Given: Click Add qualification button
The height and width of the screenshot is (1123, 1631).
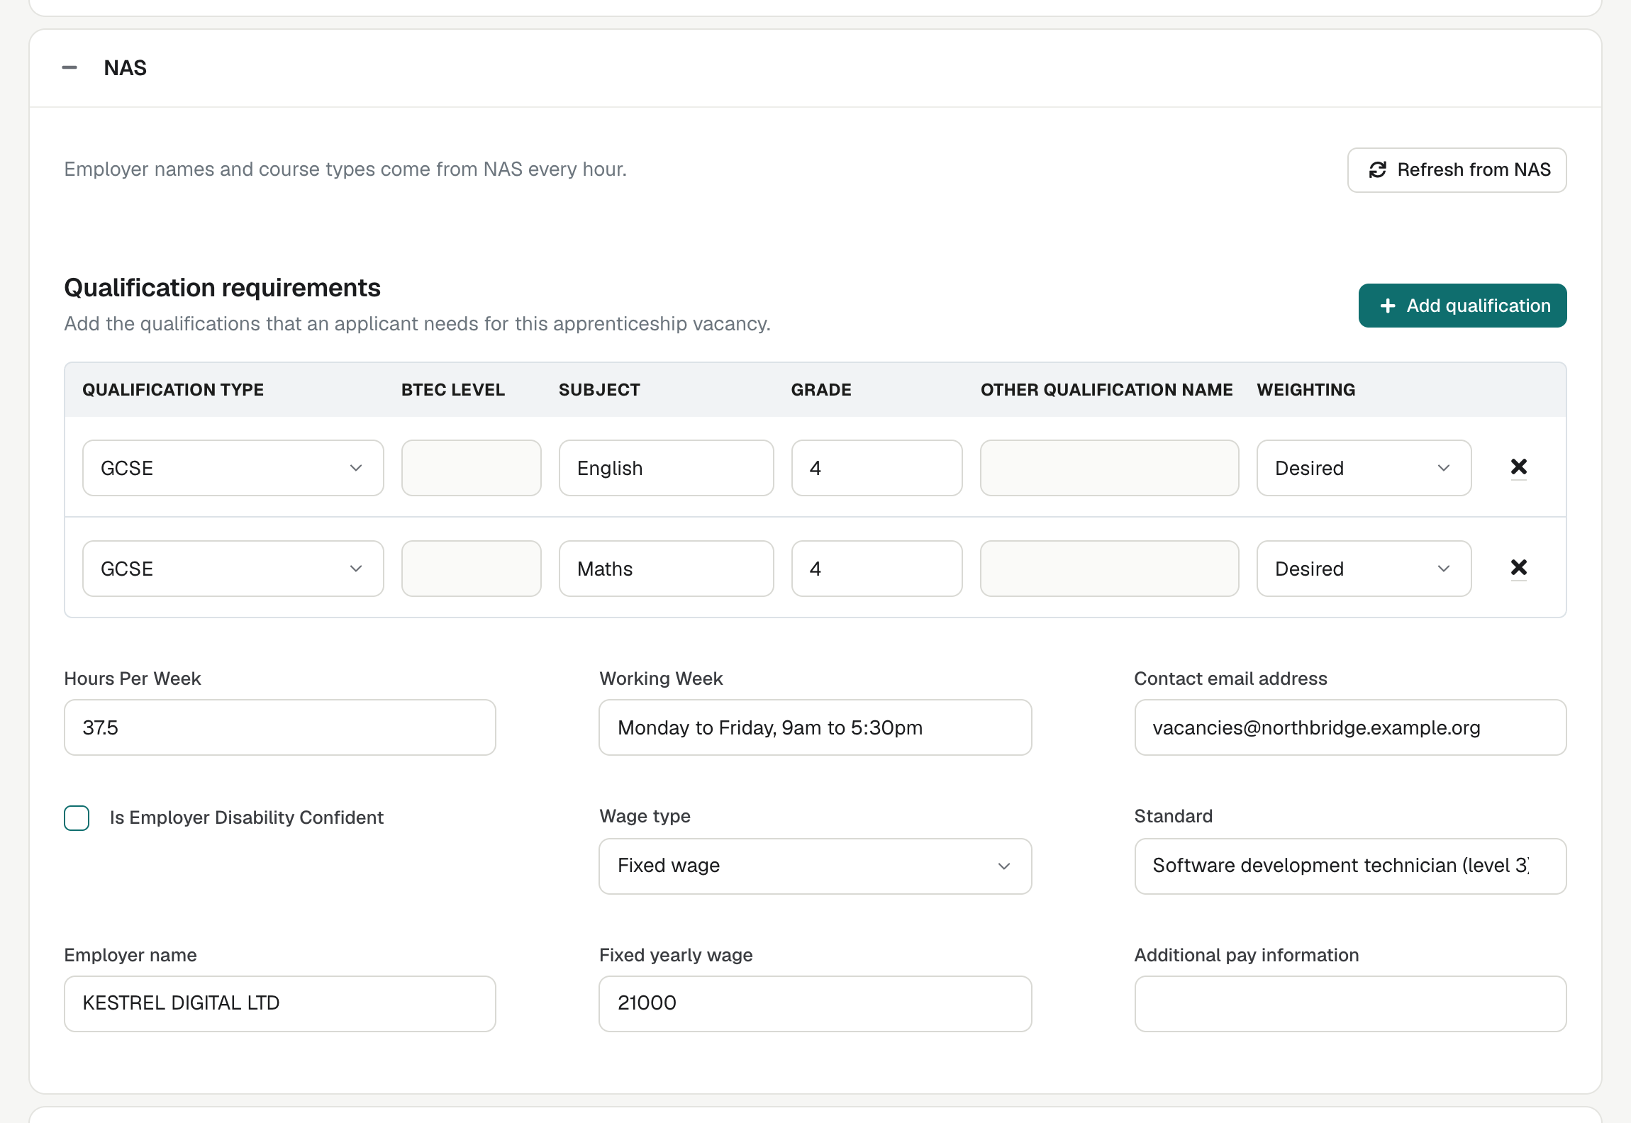Looking at the screenshot, I should pos(1462,306).
